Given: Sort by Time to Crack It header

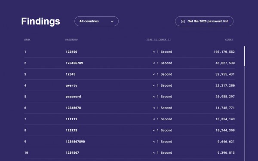Looking at the screenshot, I should pos(159,39).
